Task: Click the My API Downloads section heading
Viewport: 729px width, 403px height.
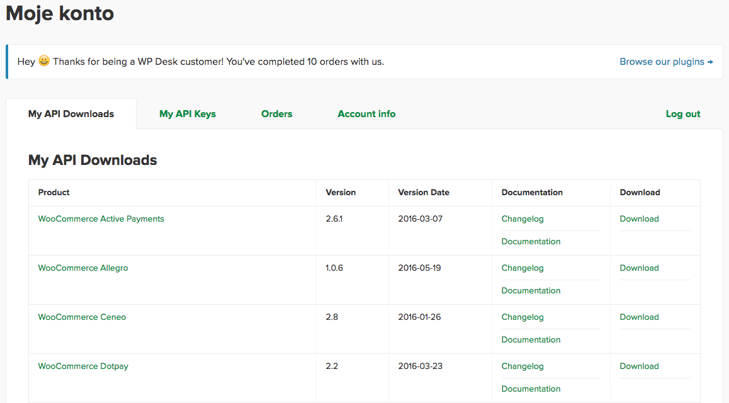Action: (93, 161)
